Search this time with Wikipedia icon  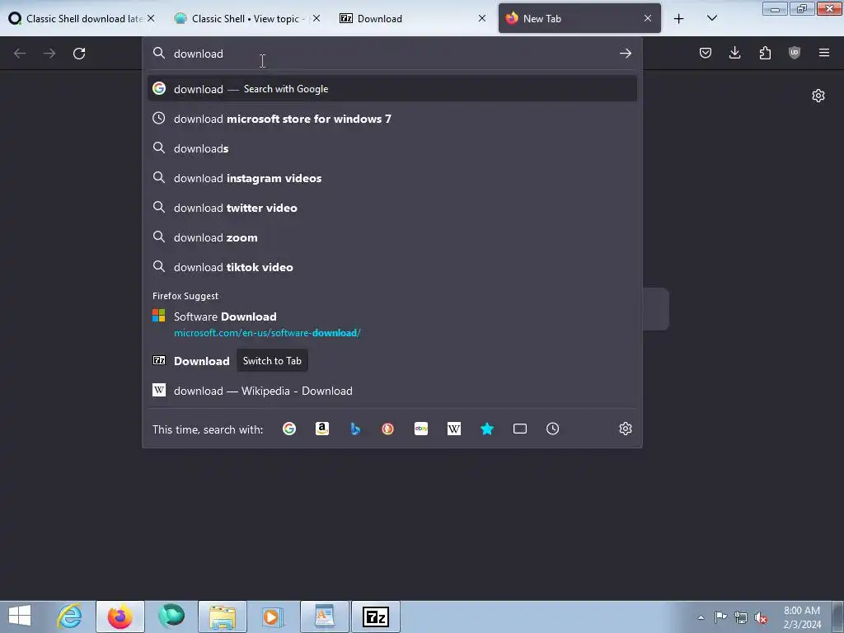[454, 429]
